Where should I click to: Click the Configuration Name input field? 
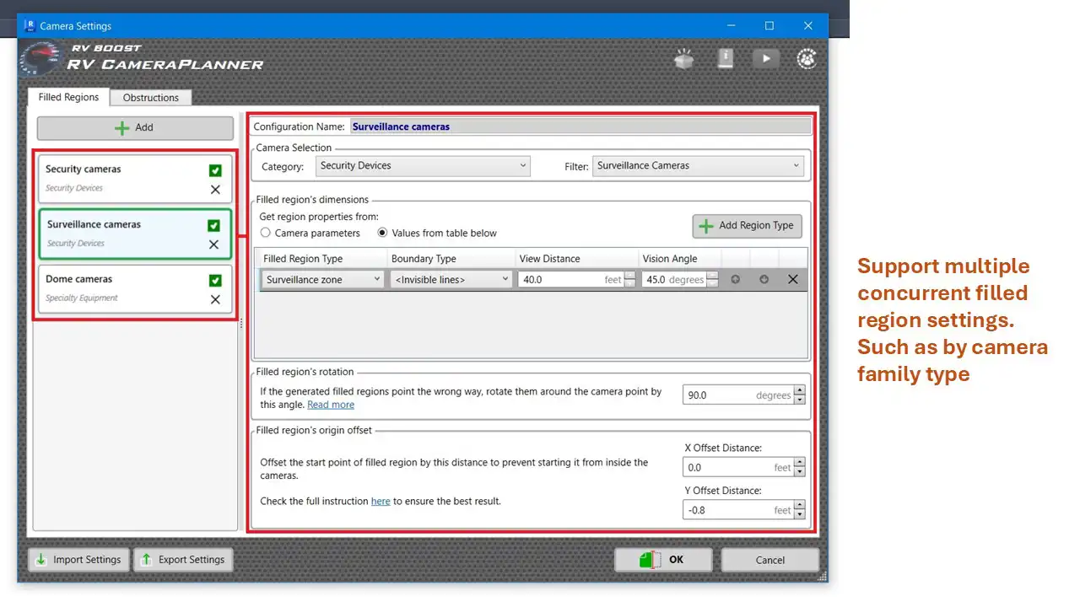(x=580, y=126)
